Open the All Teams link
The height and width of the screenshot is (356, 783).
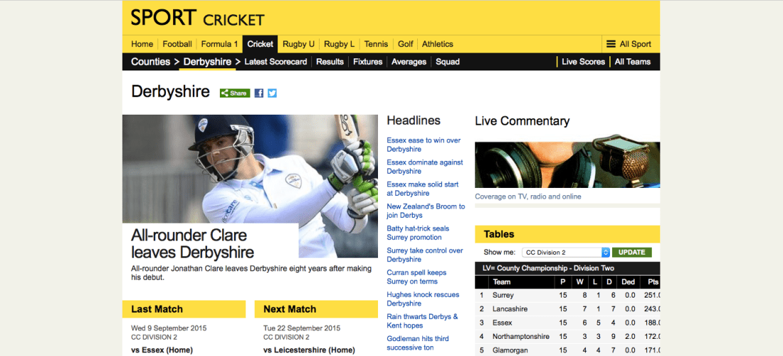pos(632,62)
